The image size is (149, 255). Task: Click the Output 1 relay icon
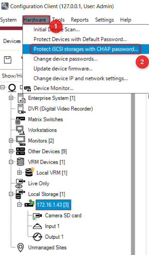37,237
